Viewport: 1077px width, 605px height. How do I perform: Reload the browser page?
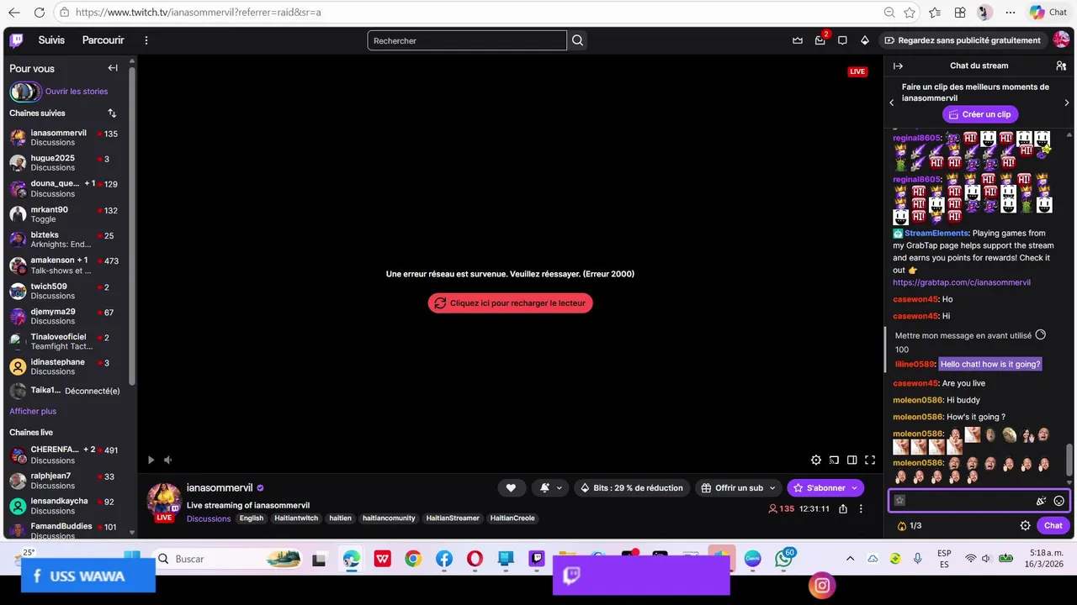(40, 13)
